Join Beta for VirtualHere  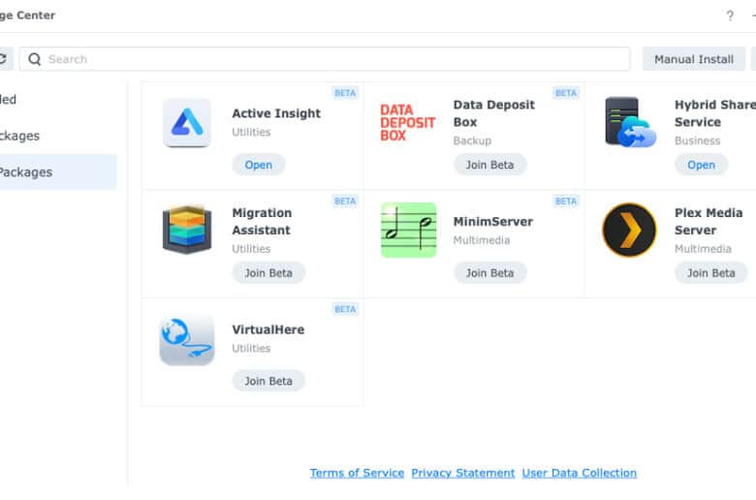coord(268,381)
